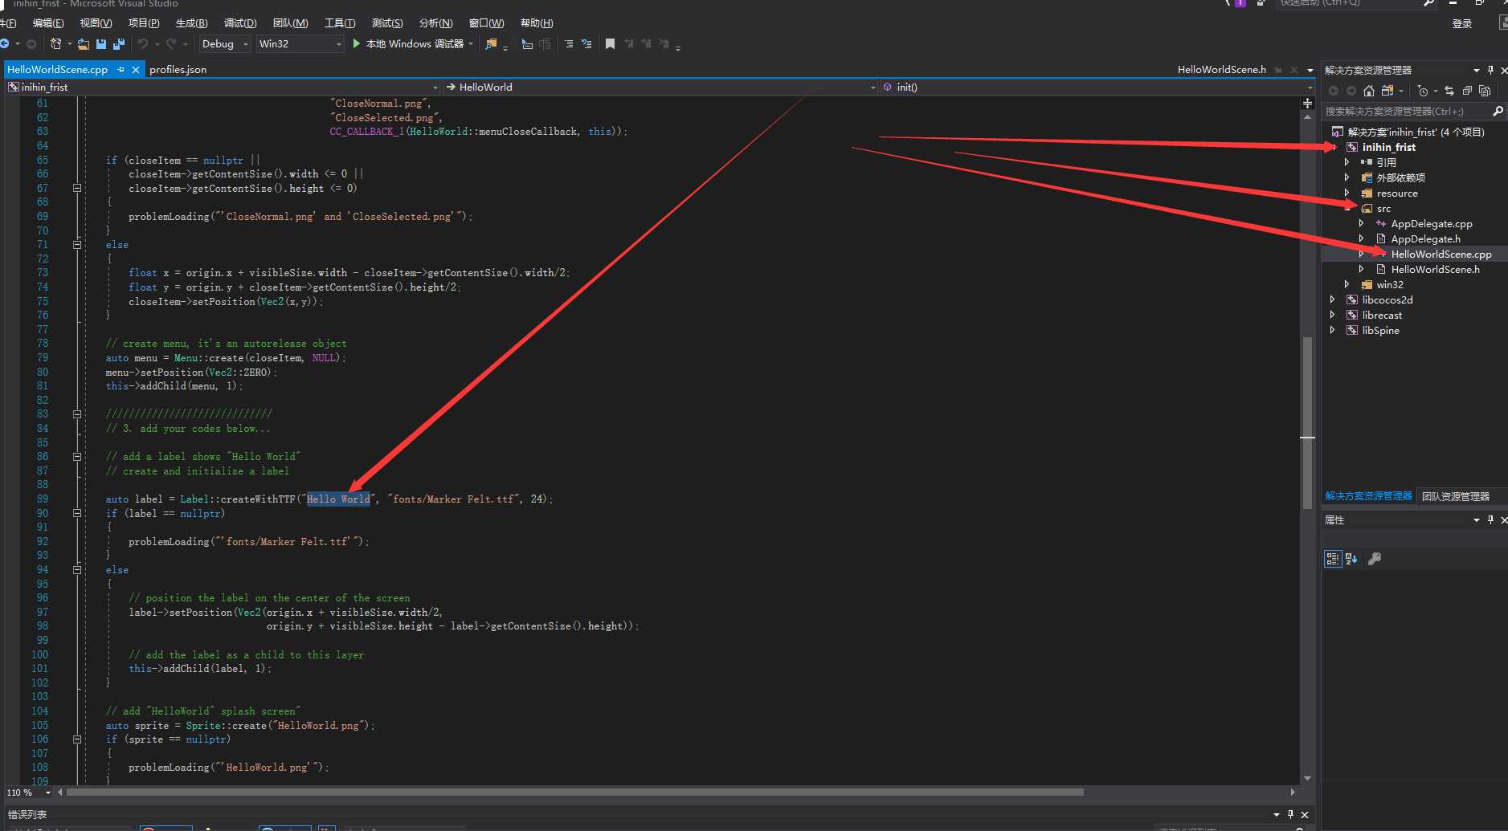1508x831 pixels.
Task: Open the inihin_frist scope dropdown
Action: pos(223,87)
